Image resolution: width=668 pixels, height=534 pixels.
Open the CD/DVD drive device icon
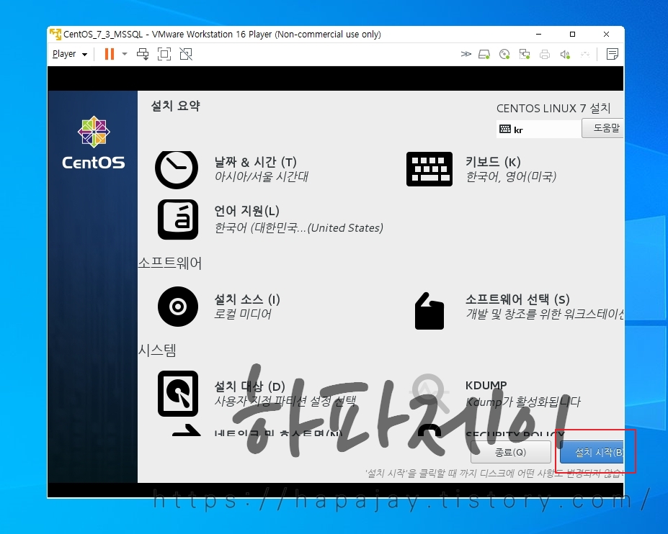[504, 54]
